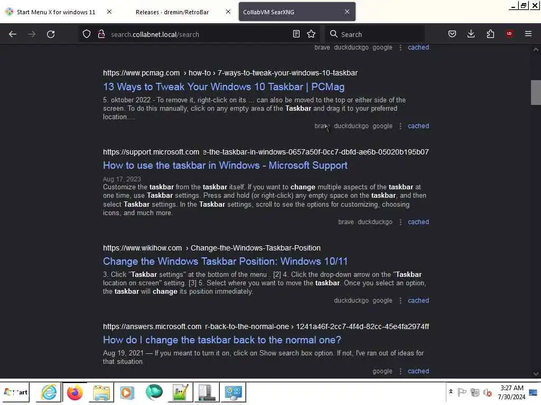The image size is (541, 405).
Task: Click show desktop tray icon
Action: tap(533, 392)
